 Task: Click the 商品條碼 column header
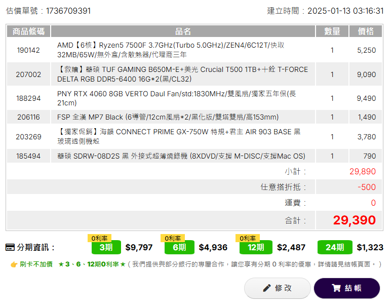(28, 31)
